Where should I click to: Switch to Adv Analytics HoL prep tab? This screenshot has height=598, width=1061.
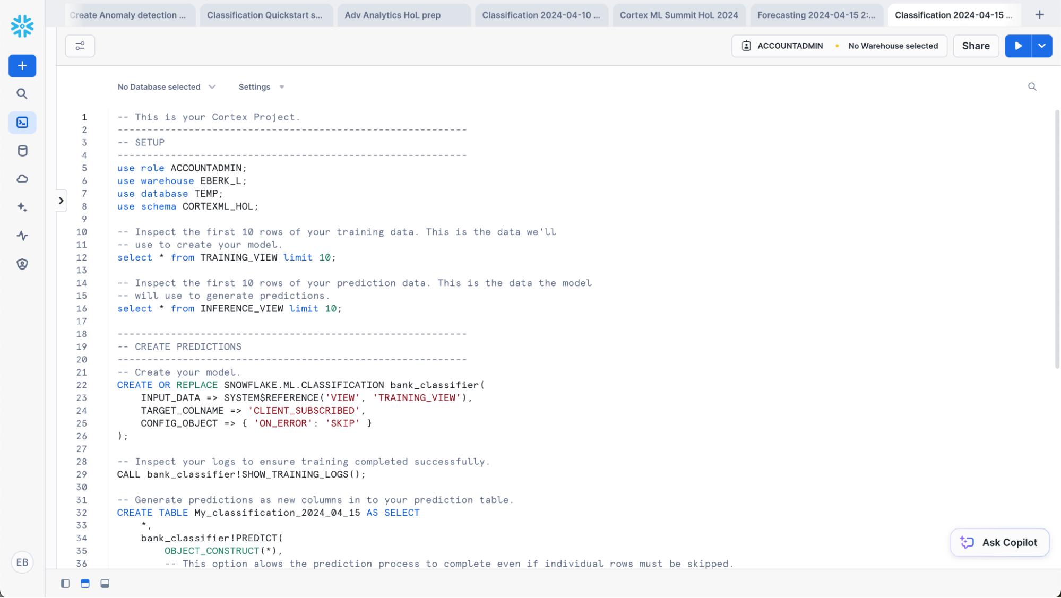tap(392, 15)
